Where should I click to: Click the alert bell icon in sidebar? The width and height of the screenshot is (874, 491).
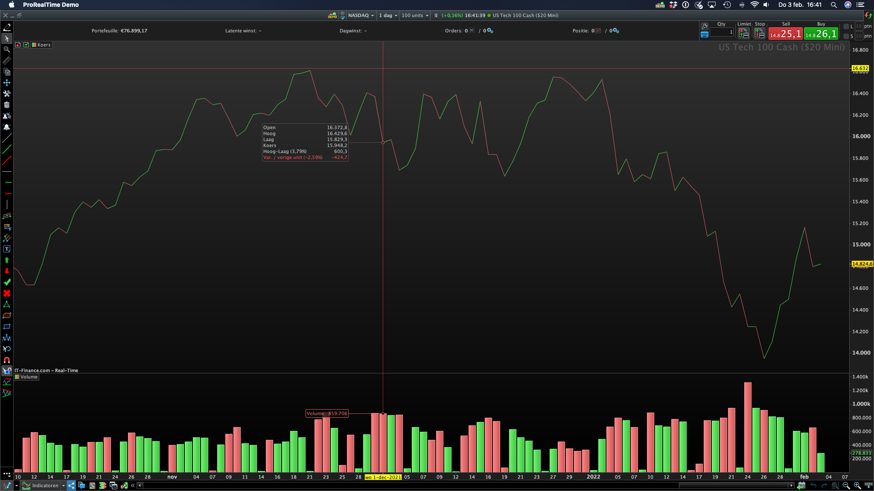(7, 127)
